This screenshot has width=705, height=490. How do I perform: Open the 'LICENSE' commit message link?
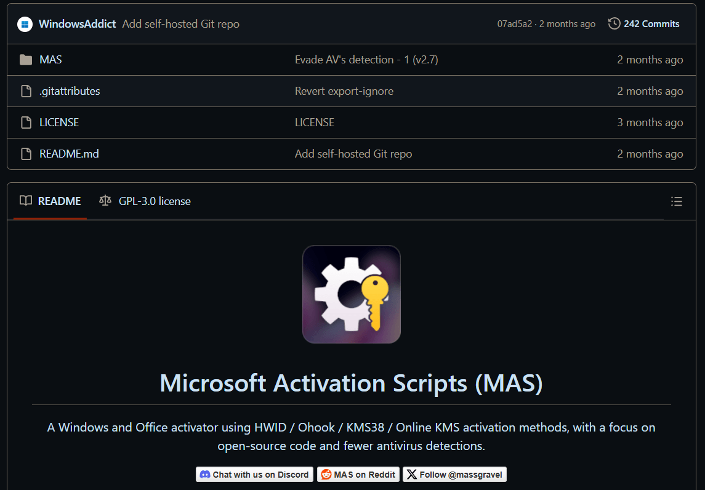coord(314,122)
